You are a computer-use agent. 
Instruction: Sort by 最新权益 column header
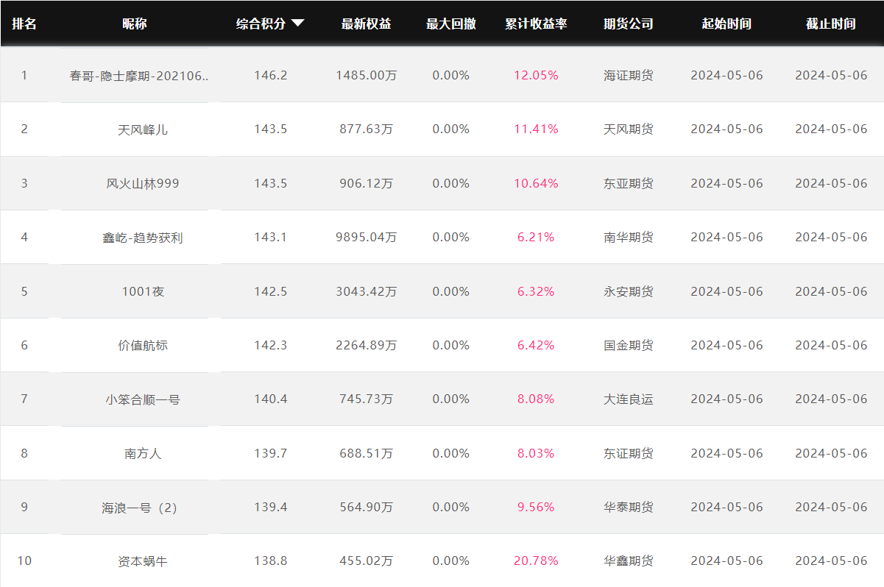pyautogui.click(x=367, y=24)
